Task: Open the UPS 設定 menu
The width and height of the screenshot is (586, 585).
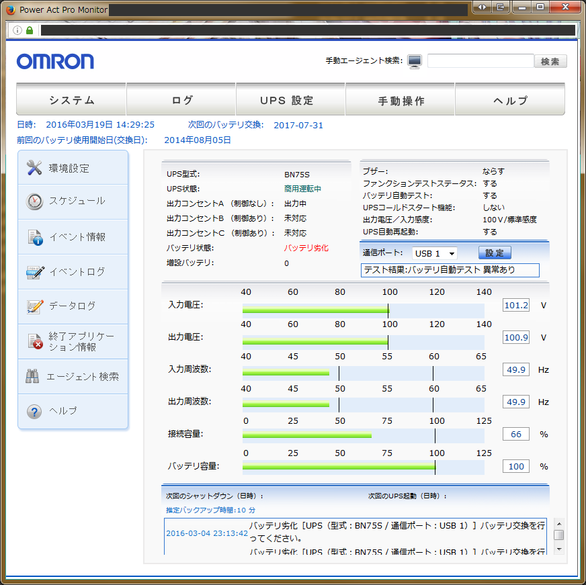Action: (x=290, y=100)
